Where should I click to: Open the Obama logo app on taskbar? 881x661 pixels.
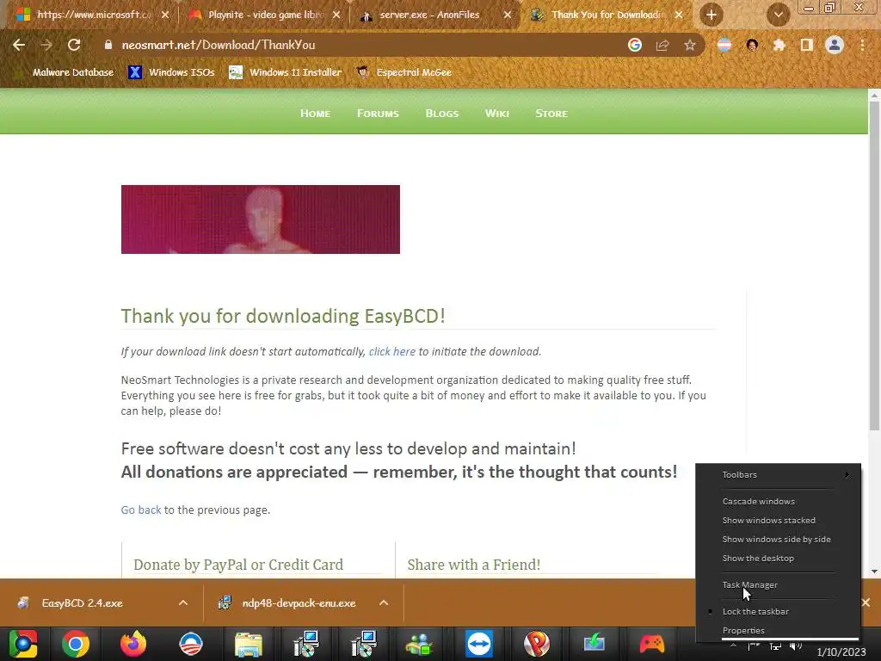(x=191, y=644)
